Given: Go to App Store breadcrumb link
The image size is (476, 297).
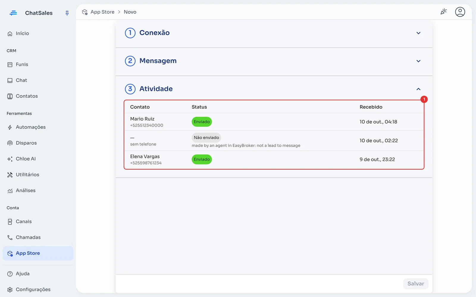Looking at the screenshot, I should (102, 12).
